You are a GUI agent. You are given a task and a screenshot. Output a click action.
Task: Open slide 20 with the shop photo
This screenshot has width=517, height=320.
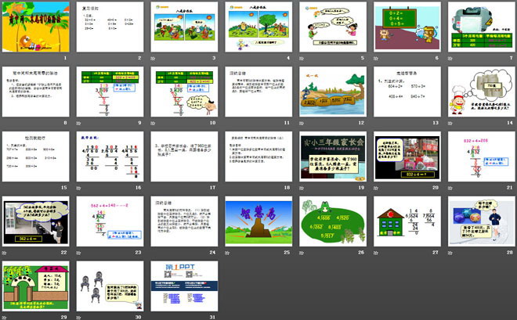(404, 156)
